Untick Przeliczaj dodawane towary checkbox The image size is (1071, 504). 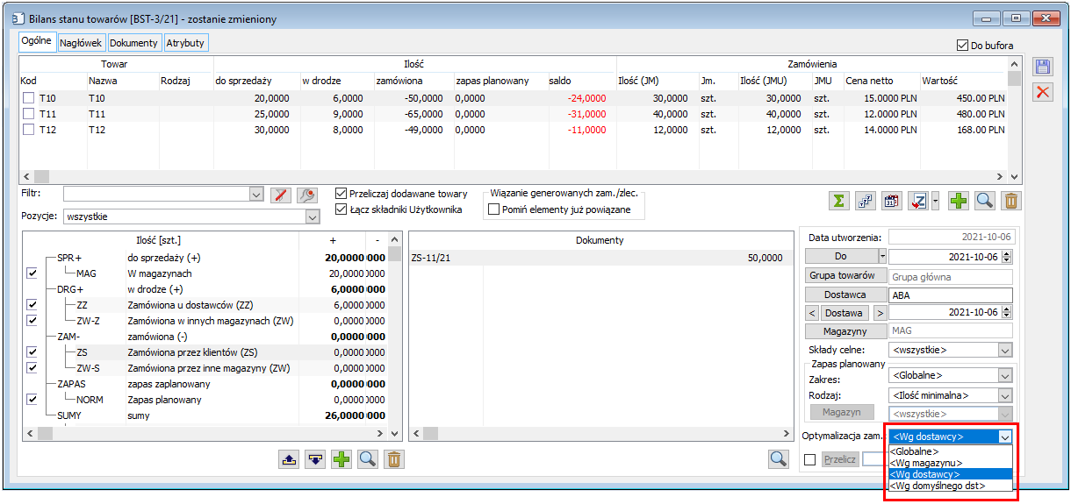coord(342,194)
